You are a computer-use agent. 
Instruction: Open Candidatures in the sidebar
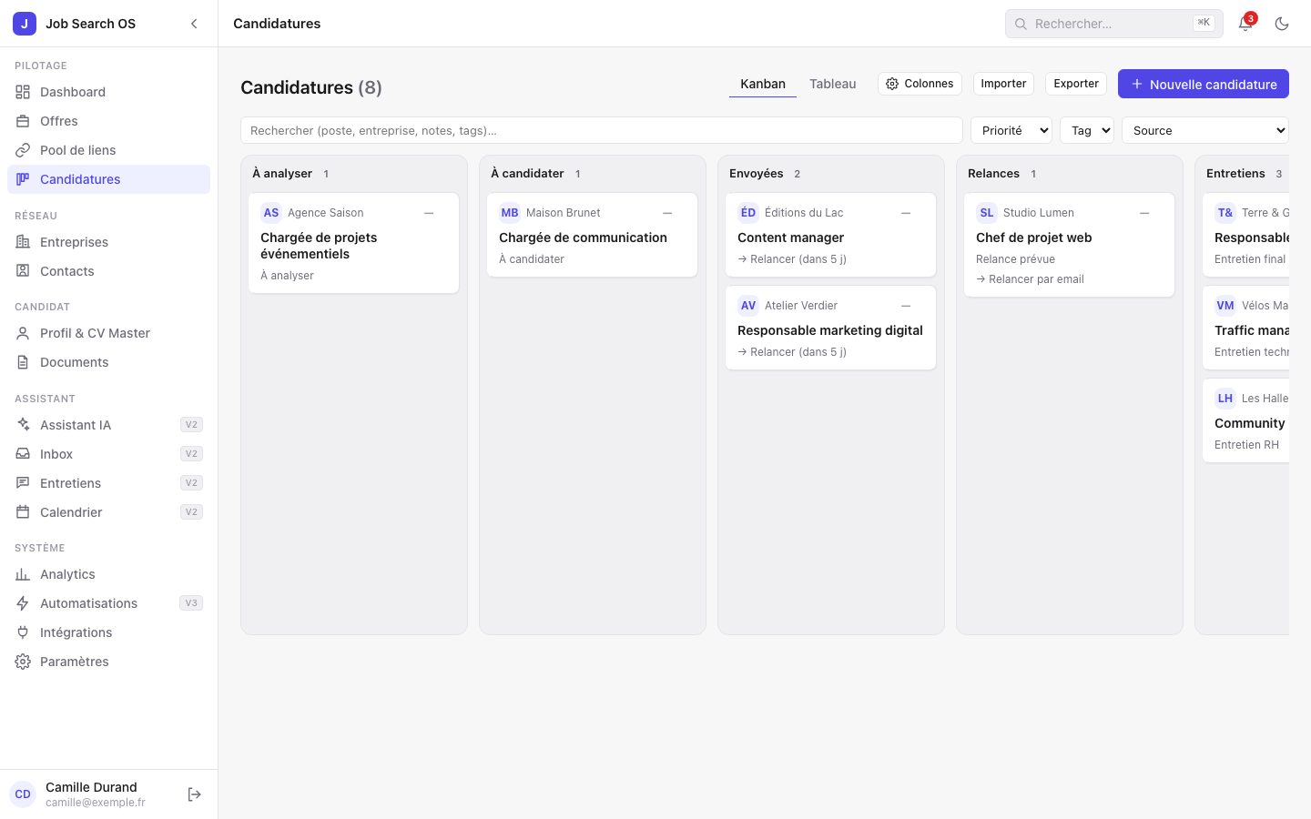point(108,179)
